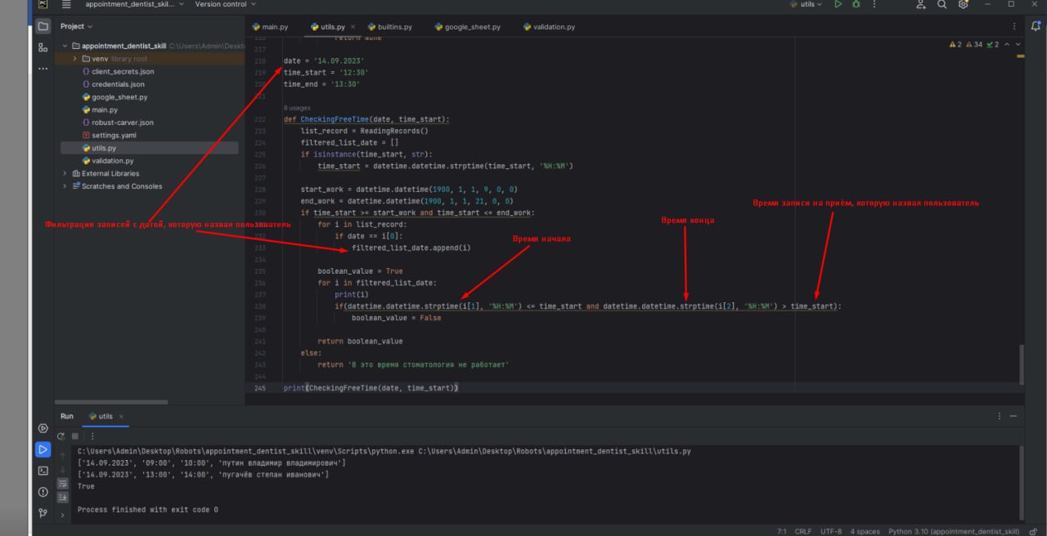This screenshot has width=1047, height=536.
Task: Expand the venv folder in project tree
Action: click(x=75, y=59)
